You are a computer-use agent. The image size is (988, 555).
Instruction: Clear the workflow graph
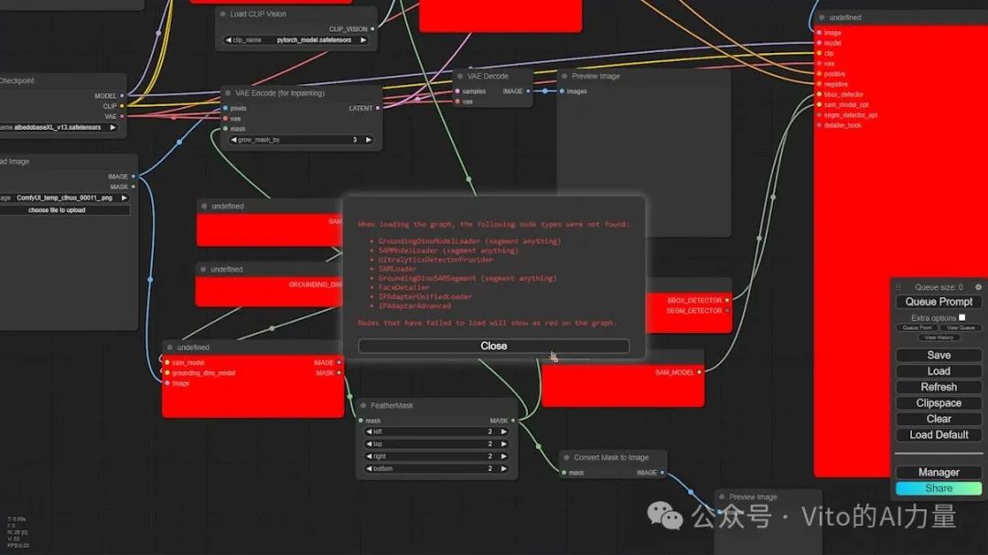click(939, 419)
